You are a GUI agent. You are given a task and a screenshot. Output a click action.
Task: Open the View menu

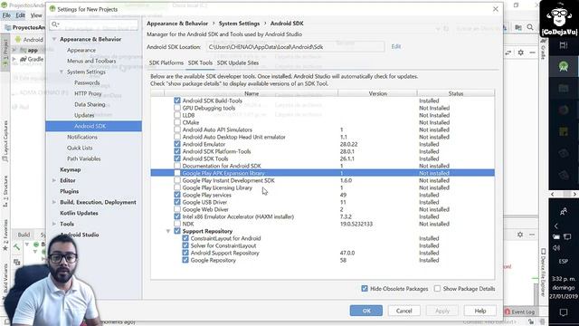pyautogui.click(x=36, y=15)
